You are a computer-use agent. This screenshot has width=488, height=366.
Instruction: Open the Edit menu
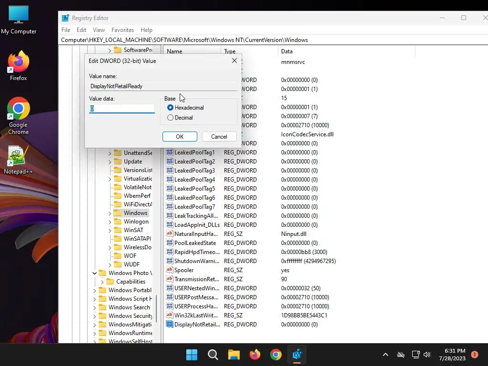tap(81, 30)
